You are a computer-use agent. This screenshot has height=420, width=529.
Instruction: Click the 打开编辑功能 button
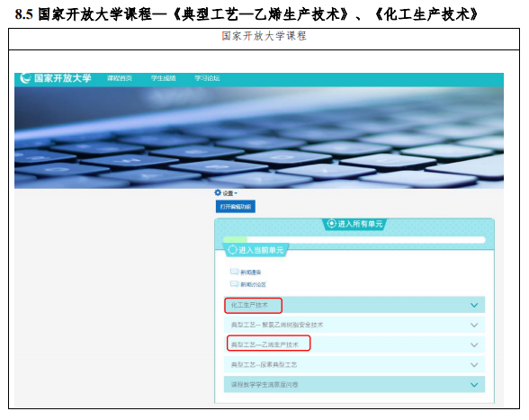pyautogui.click(x=236, y=207)
